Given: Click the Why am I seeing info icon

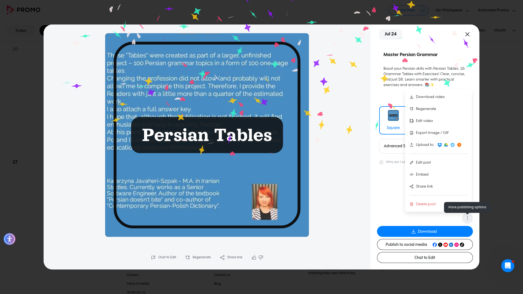Looking at the screenshot, I should (381, 162).
